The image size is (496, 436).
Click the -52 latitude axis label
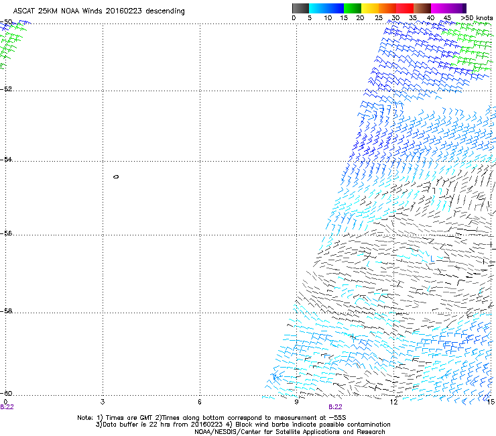coord(6,89)
